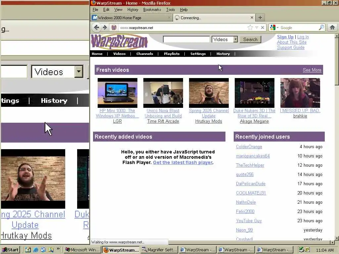Image resolution: width=339 pixels, height=254 pixels.
Task: Open the Support Guide link
Action: pos(291,48)
